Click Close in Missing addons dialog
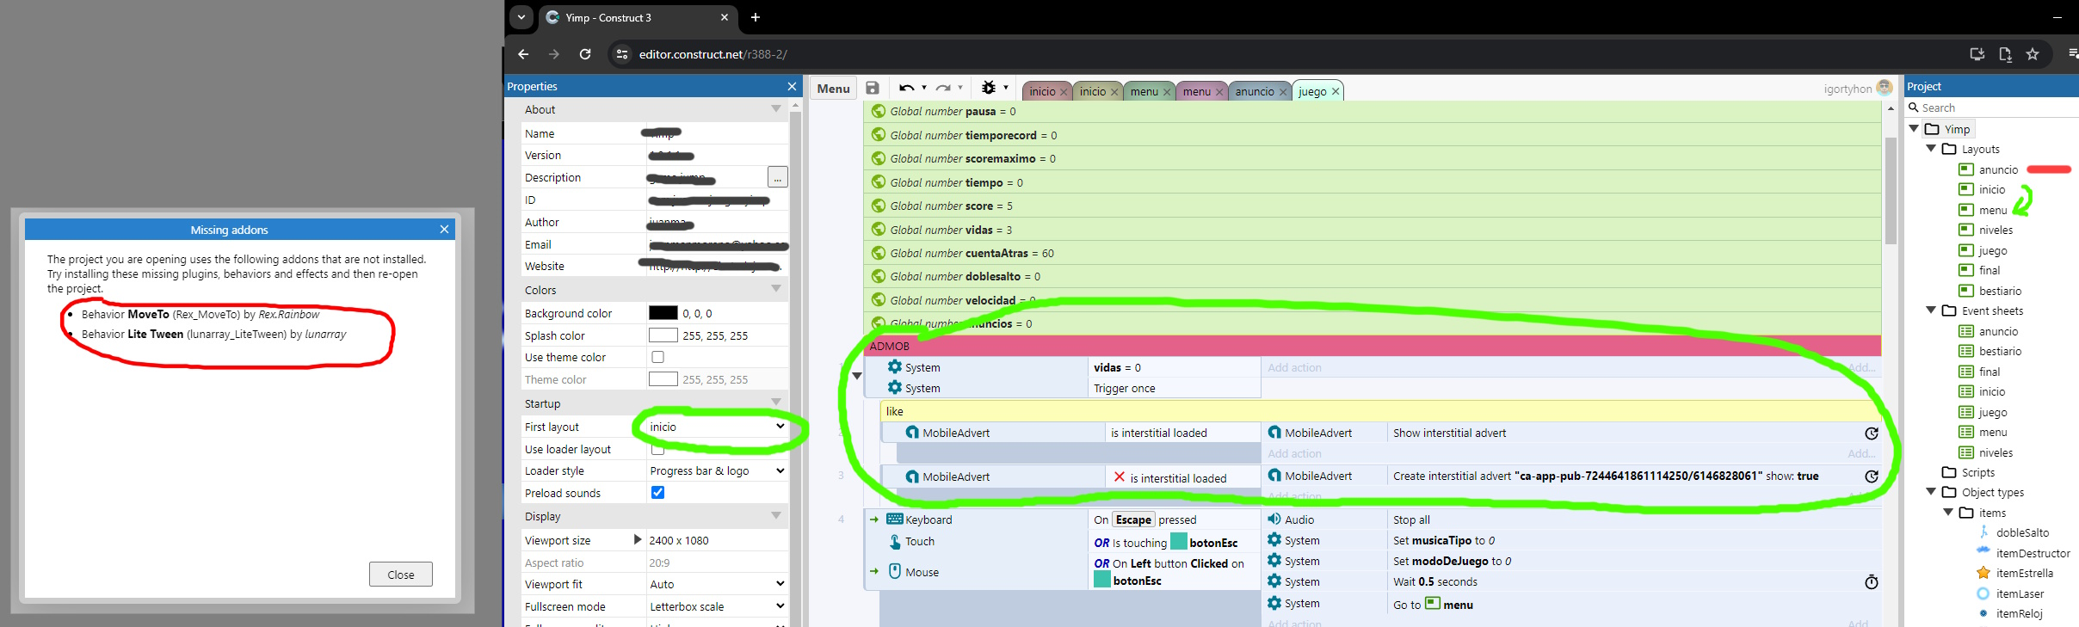This screenshot has width=2079, height=627. tap(400, 575)
